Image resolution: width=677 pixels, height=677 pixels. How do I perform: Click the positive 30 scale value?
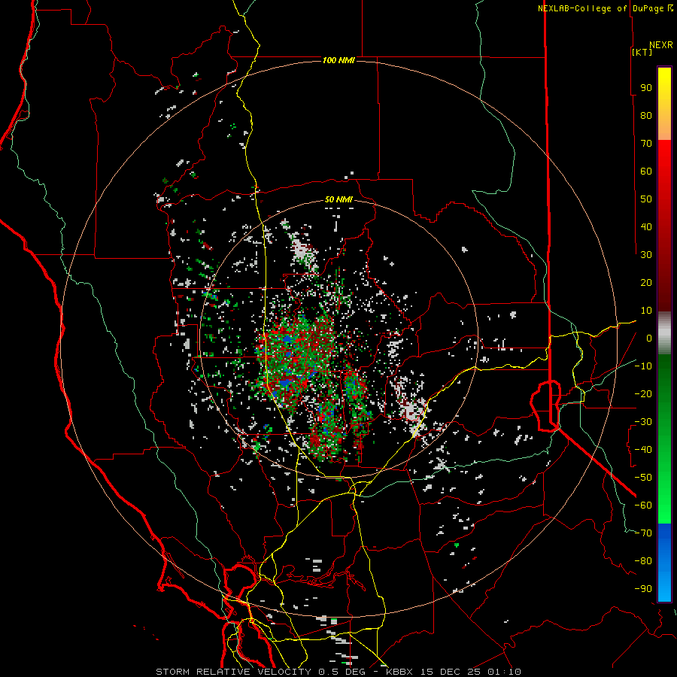pyautogui.click(x=646, y=255)
